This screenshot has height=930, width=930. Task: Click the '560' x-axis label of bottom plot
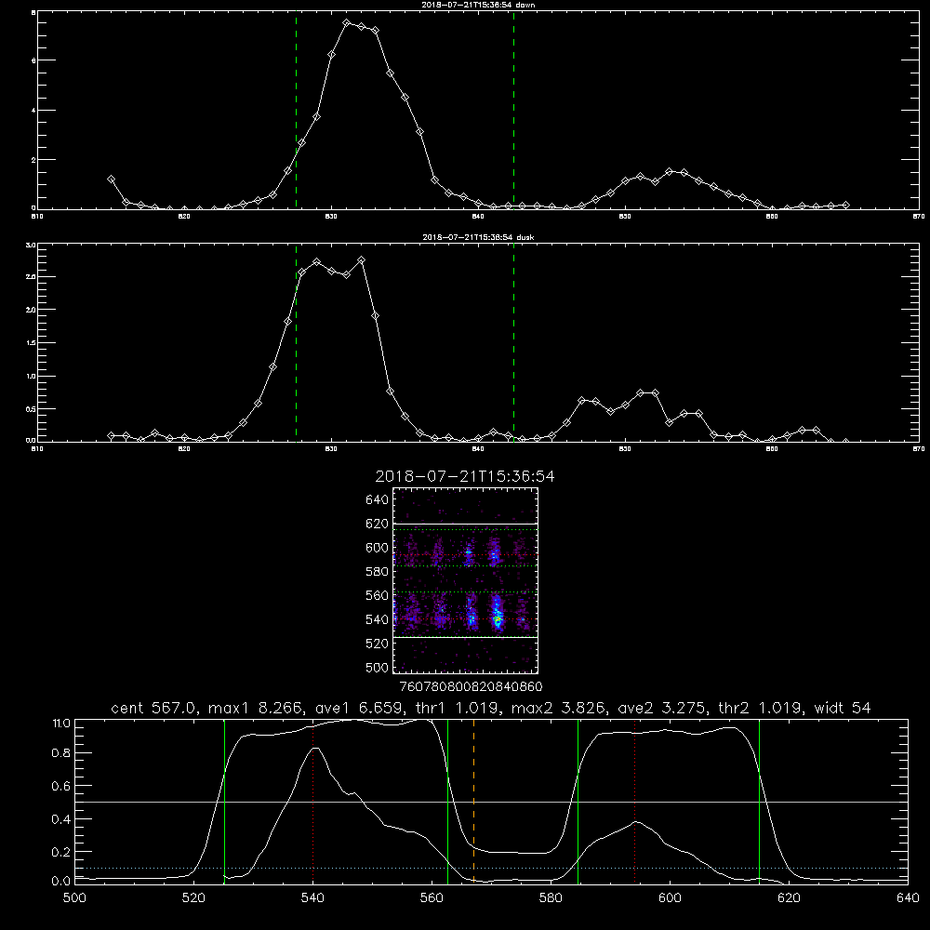432,898
